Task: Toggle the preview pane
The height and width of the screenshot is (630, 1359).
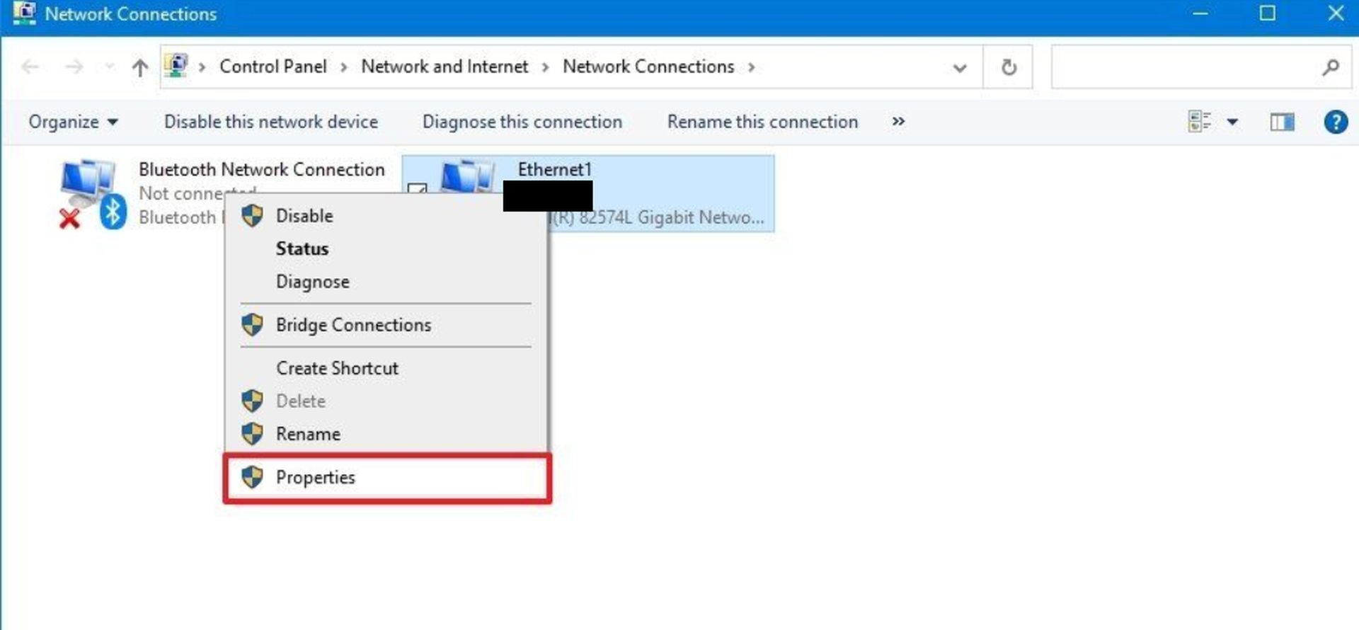Action: (1283, 122)
